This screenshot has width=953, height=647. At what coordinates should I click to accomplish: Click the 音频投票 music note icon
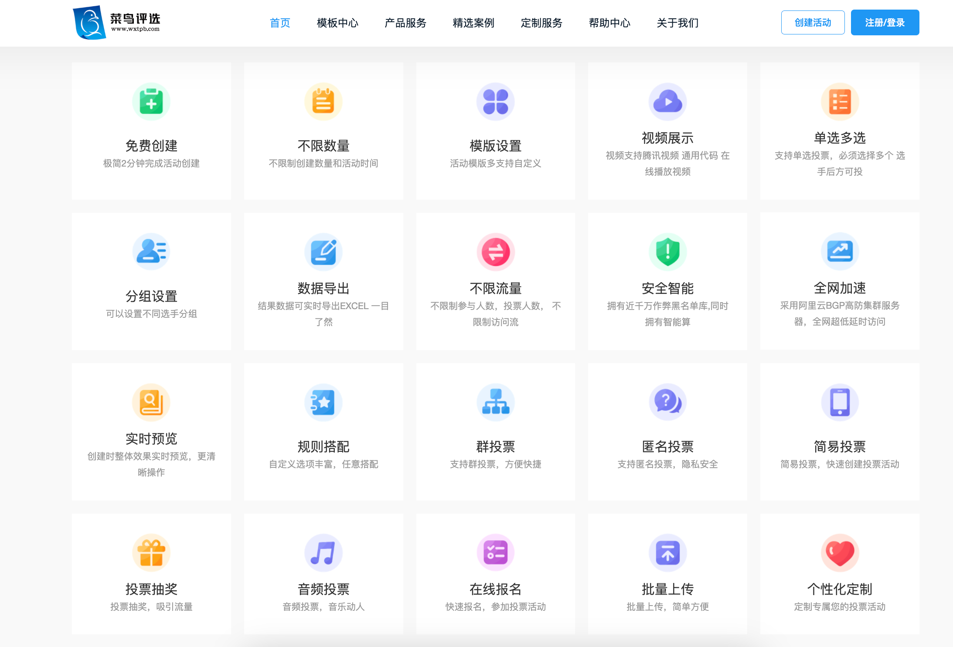point(323,552)
